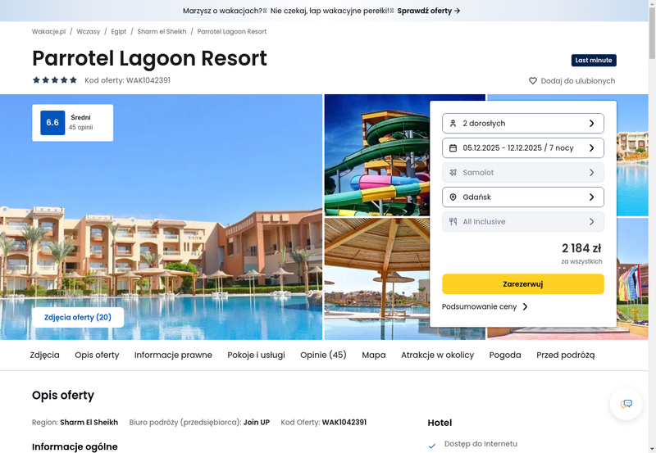
Task: Click the person icon beside 2 dorosłych
Action: click(453, 123)
